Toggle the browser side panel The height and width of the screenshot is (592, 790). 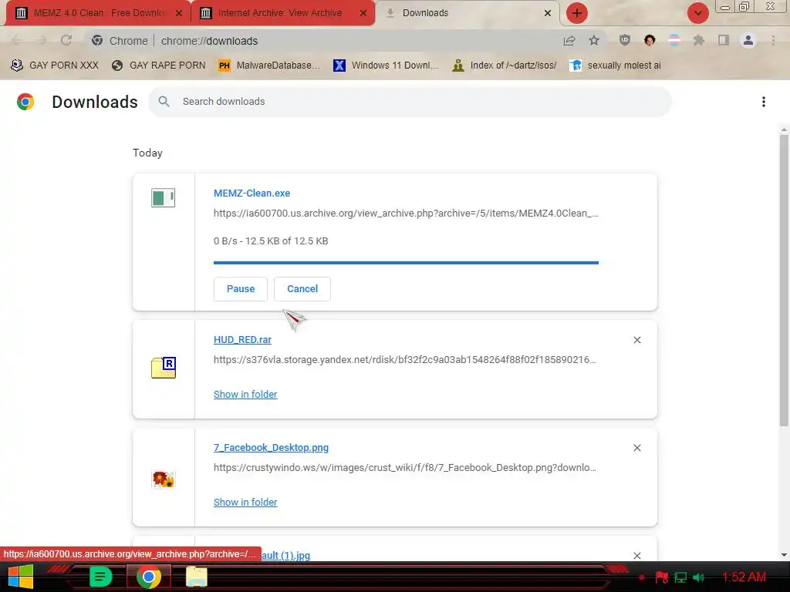click(724, 40)
